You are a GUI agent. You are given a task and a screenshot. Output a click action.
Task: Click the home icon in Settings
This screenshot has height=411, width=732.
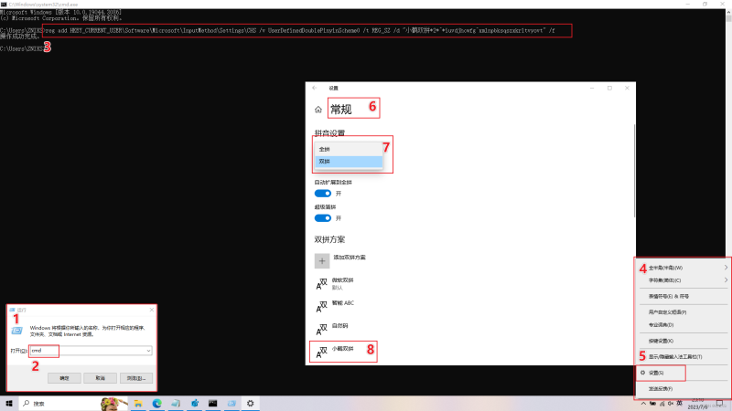[318, 109]
